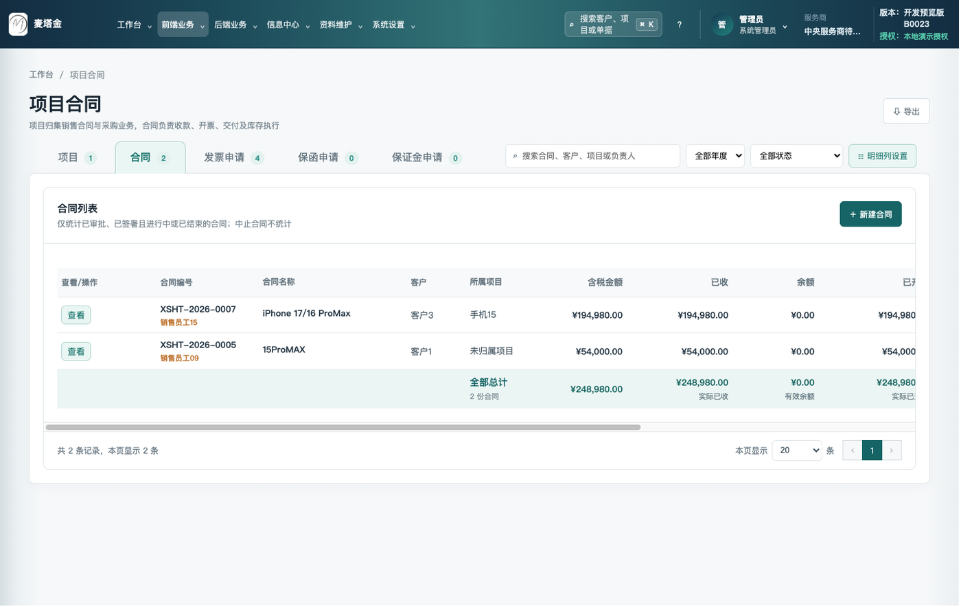Focus the global 搜索客户、项目或单据 search box
This screenshot has width=961, height=607.
[x=614, y=24]
